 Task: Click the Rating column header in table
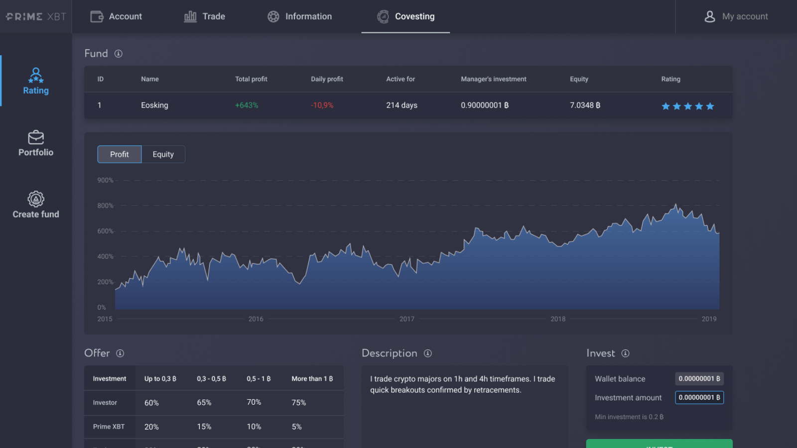(670, 79)
